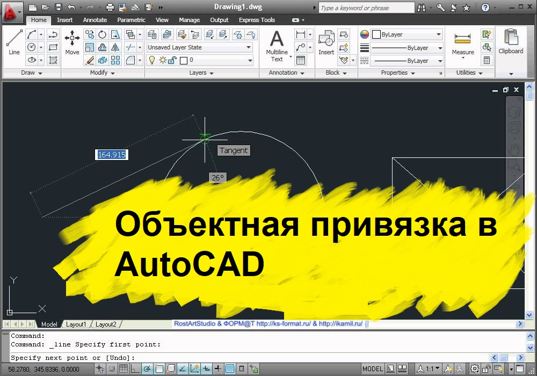Switch to the Annotate ribbon tab
Image resolution: width=537 pixels, height=376 pixels.
click(x=95, y=20)
